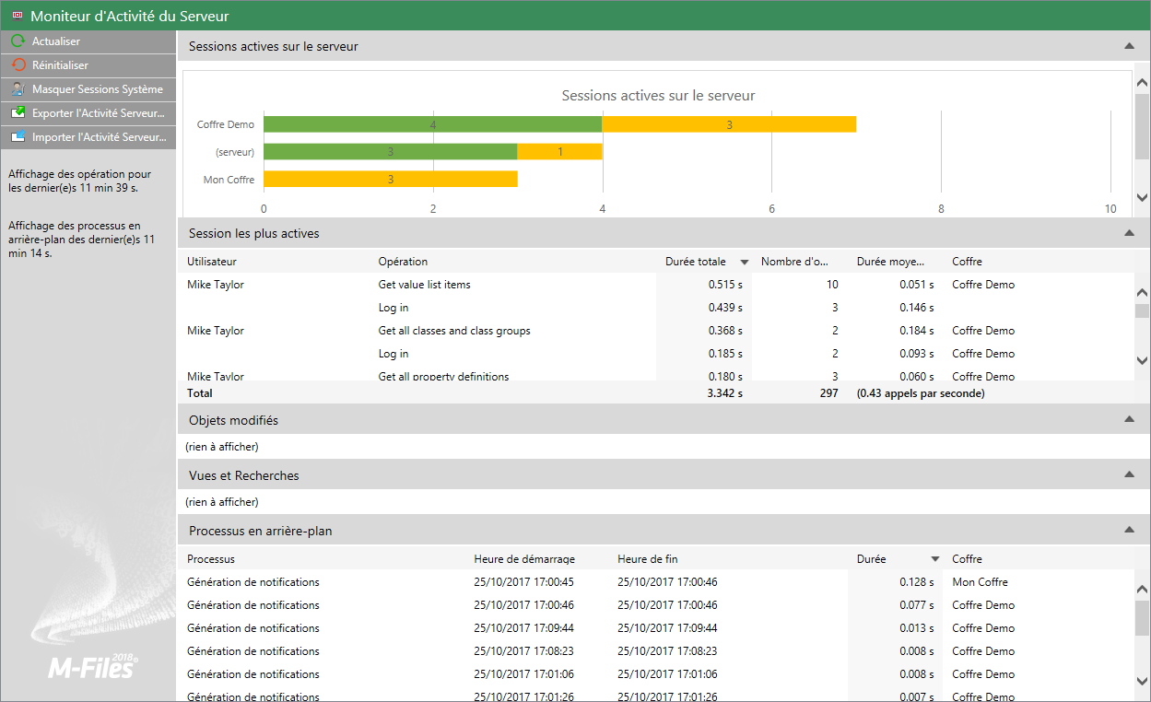Click the Masquer Sessions Système user icon
Viewport: 1151px width, 702px height.
pyautogui.click(x=18, y=89)
